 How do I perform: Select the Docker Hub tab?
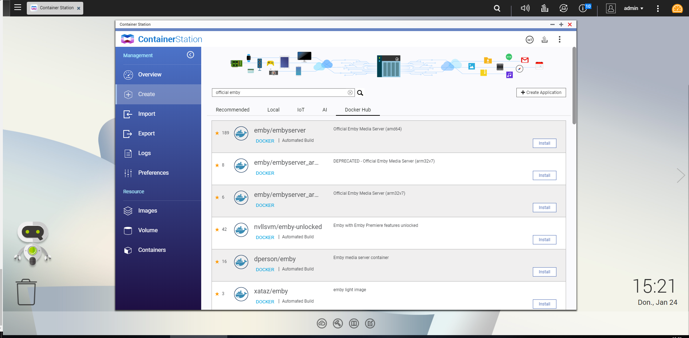pyautogui.click(x=358, y=110)
